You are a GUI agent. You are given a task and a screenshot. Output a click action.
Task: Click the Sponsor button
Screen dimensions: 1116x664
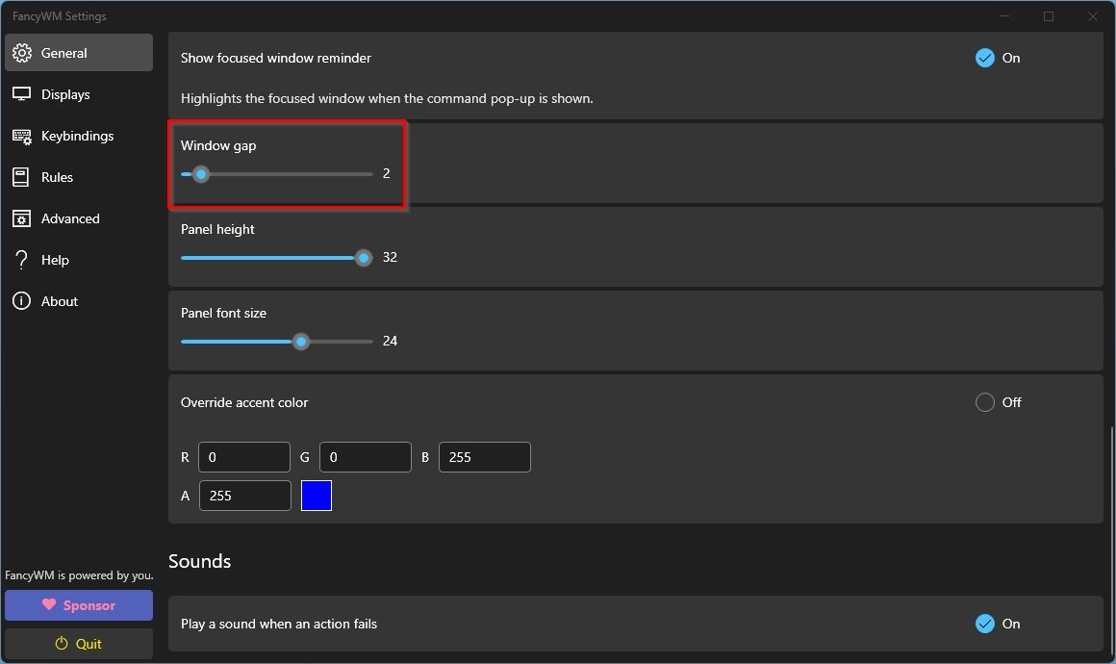pyautogui.click(x=78, y=605)
